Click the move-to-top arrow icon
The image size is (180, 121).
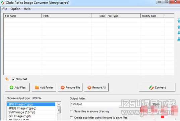179,21
